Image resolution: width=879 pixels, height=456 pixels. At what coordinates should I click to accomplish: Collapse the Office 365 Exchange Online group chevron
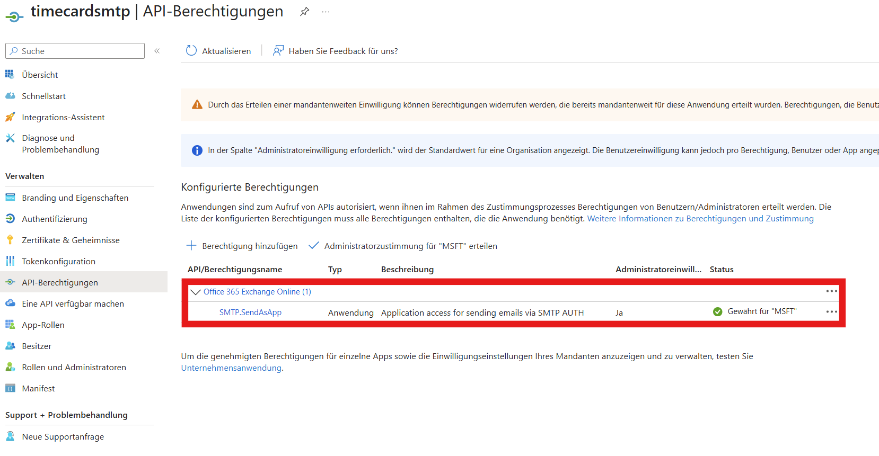pyautogui.click(x=196, y=292)
